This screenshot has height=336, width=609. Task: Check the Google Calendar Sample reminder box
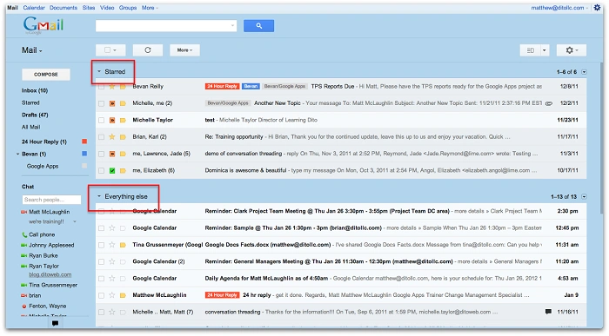[102, 228]
